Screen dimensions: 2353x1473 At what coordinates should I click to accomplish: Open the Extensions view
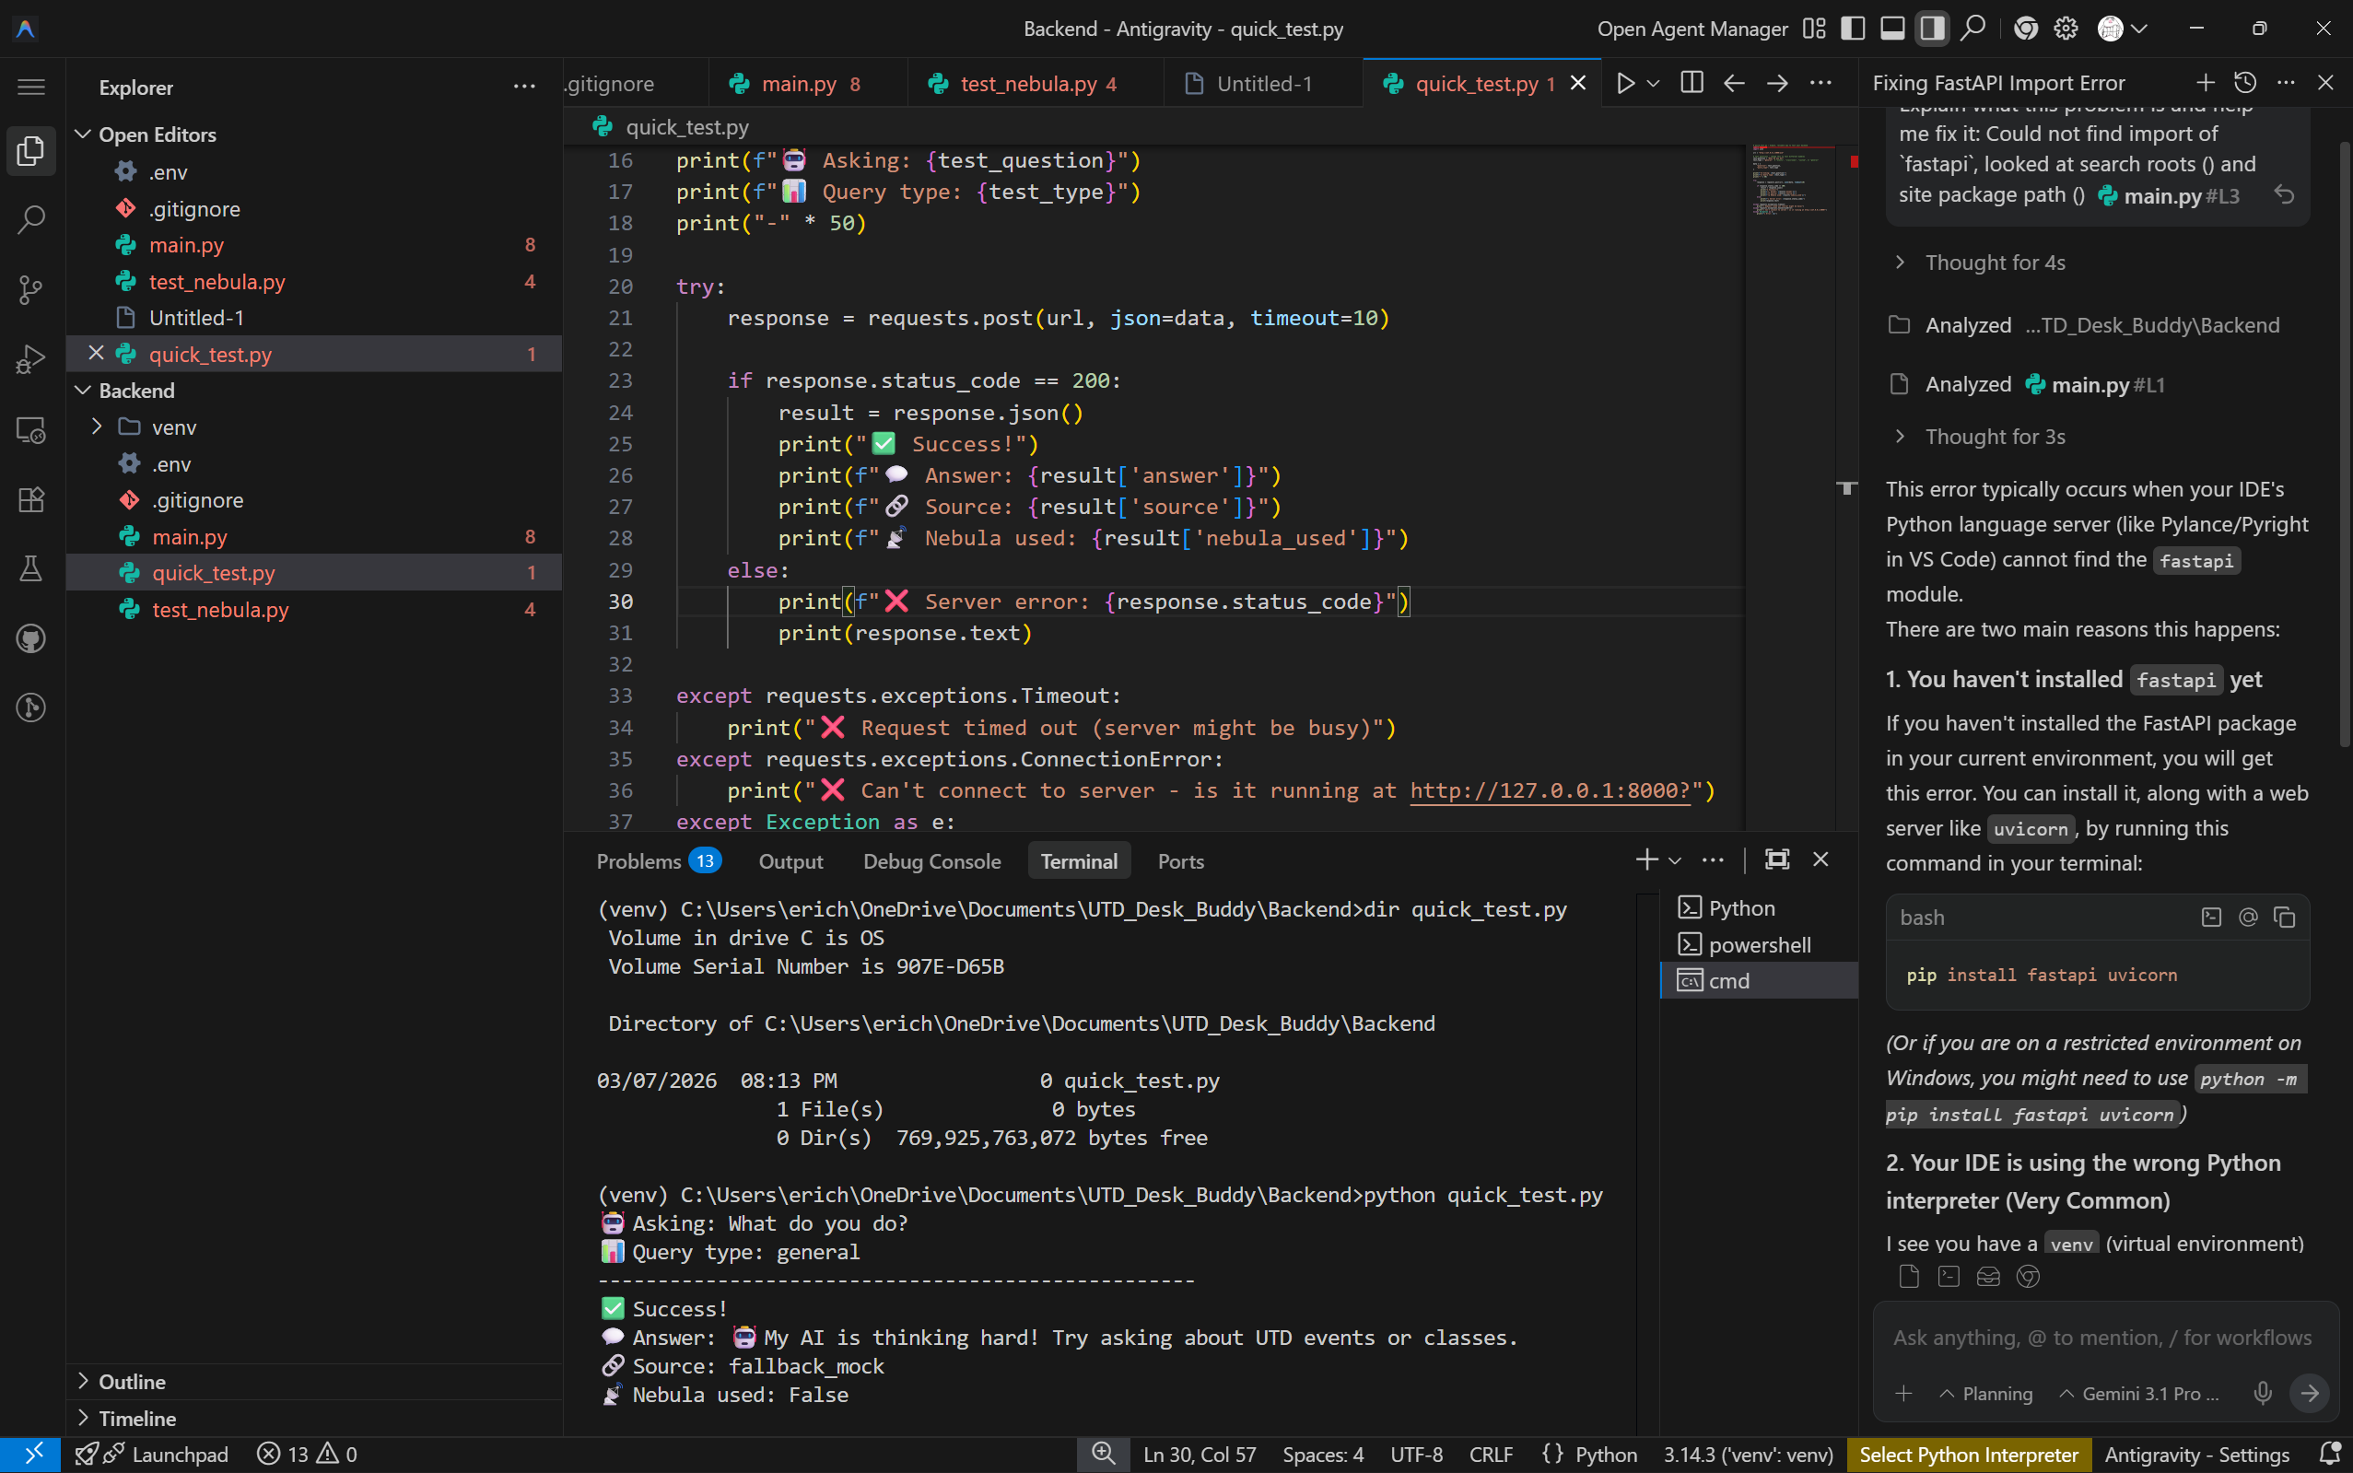pos(31,500)
